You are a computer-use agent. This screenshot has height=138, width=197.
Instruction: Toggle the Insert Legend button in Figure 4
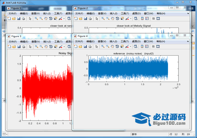[x=147, y=47]
